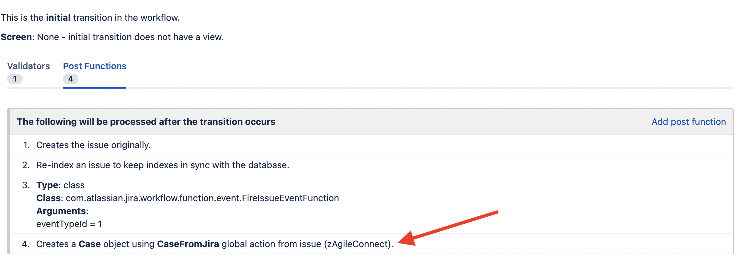743x262 pixels.
Task: Select the Post Functions tab
Action: tap(95, 66)
